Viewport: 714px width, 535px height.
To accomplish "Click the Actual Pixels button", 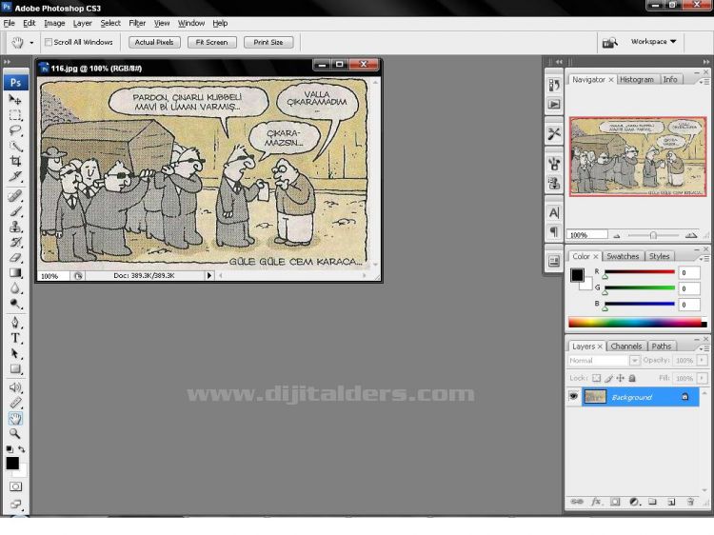I will [154, 42].
